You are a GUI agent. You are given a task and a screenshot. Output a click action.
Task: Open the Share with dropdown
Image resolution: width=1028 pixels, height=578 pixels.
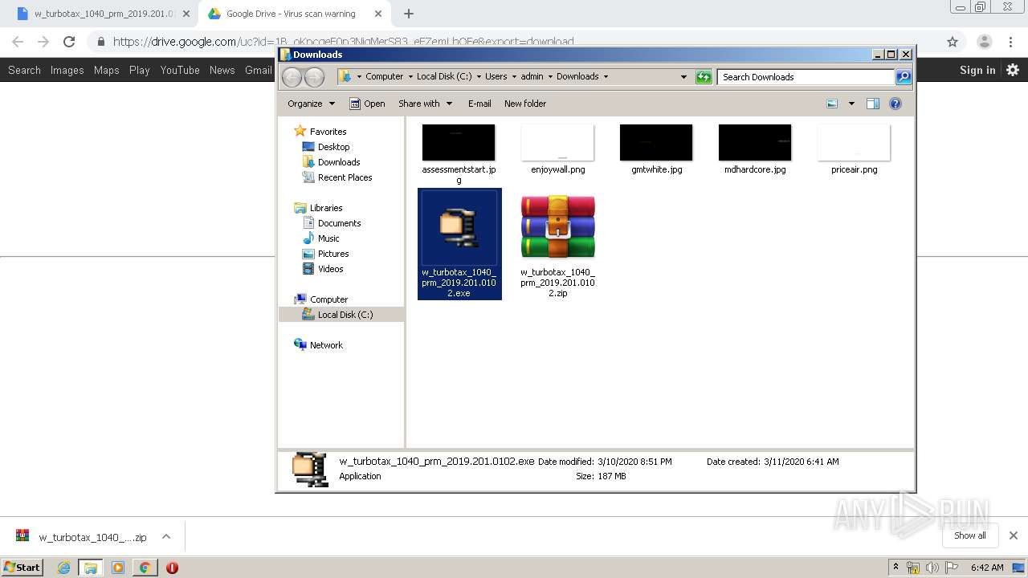pos(426,104)
